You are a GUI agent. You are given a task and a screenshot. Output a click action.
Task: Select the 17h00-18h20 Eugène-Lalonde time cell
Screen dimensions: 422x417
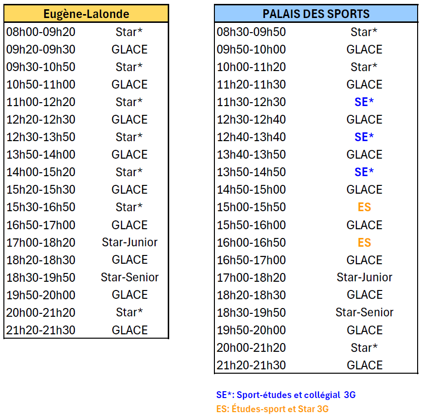41,242
